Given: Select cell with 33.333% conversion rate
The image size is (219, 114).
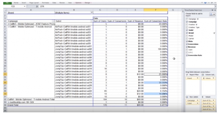Looking at the screenshot, I should click(x=156, y=83).
